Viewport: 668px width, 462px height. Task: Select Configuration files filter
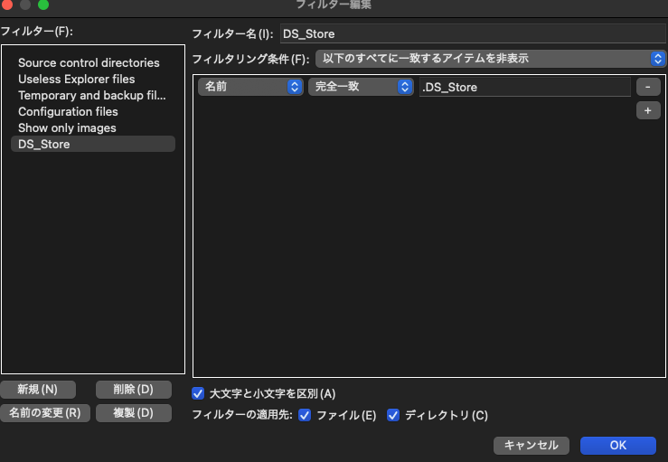coord(68,111)
